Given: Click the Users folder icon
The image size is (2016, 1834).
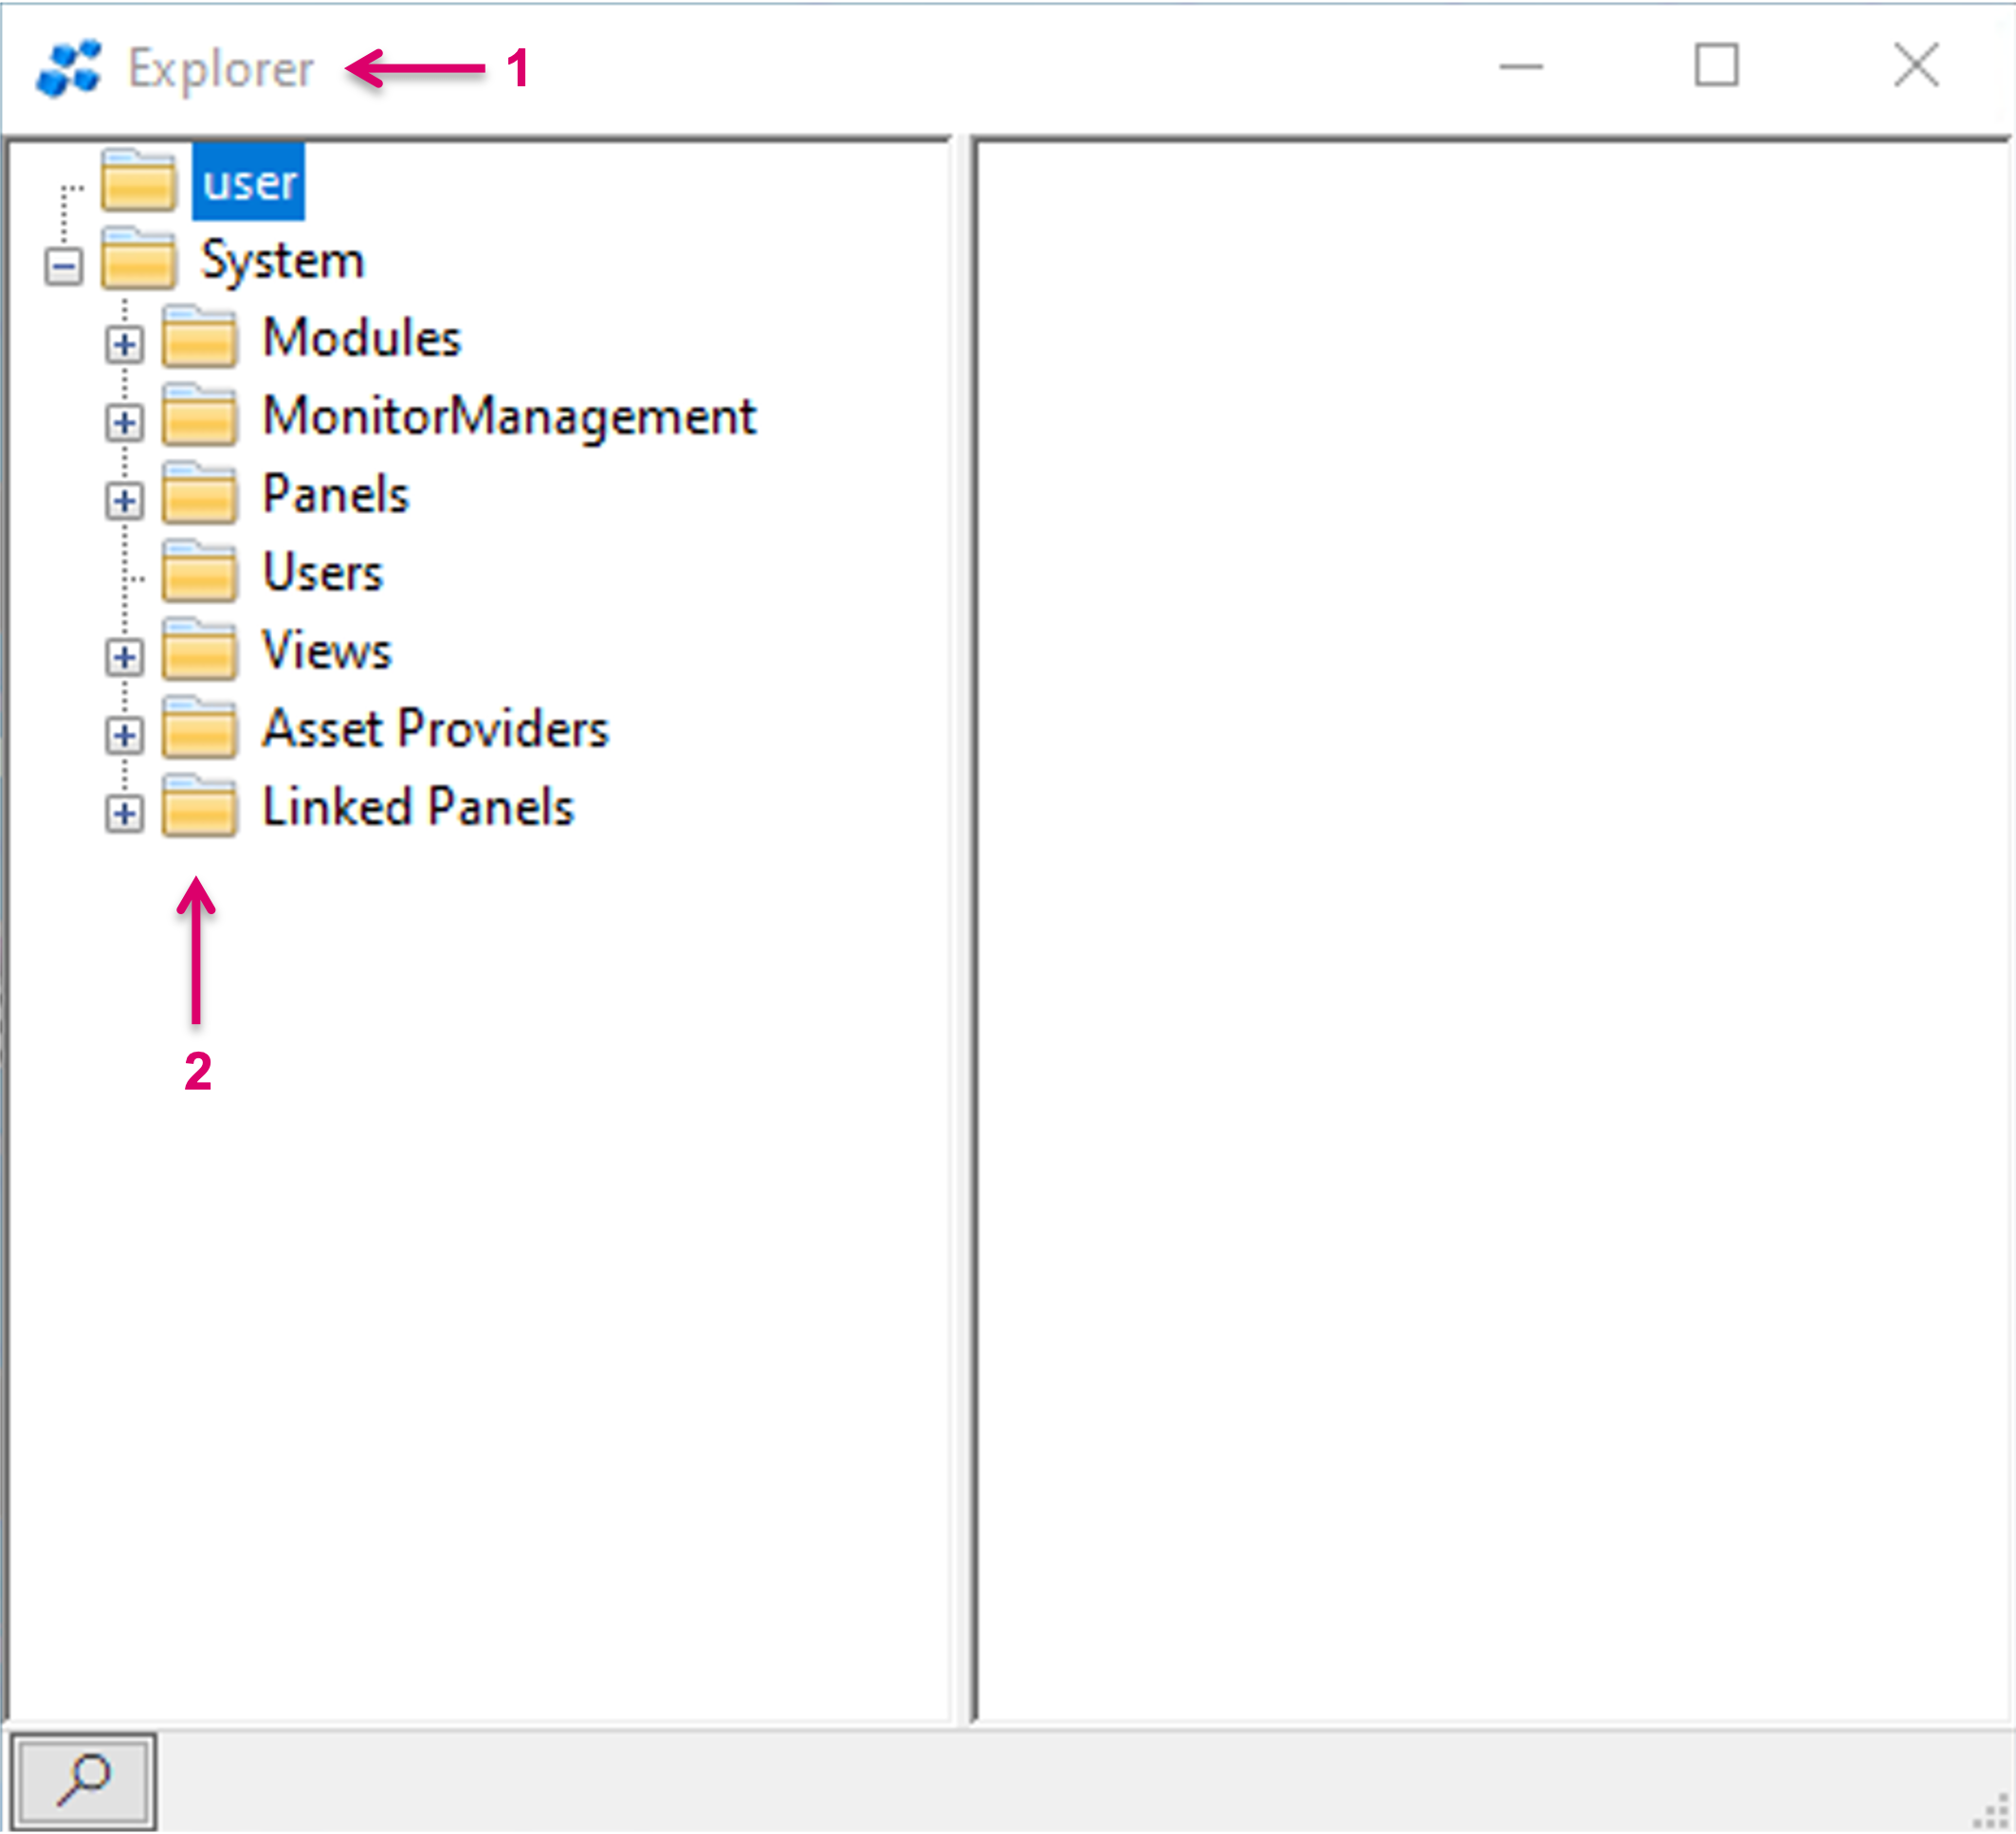Looking at the screenshot, I should pos(200,572).
